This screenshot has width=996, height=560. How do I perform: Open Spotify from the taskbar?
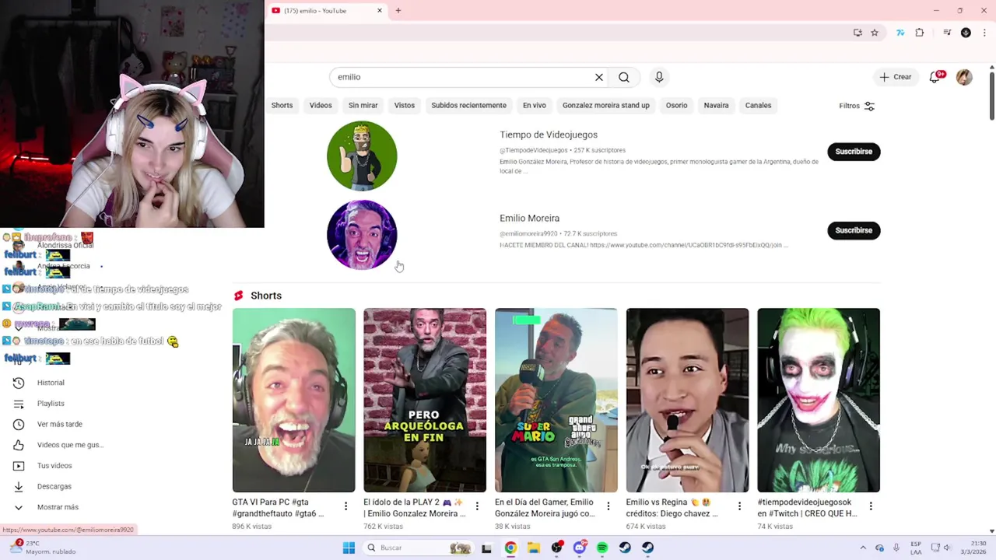click(x=602, y=548)
